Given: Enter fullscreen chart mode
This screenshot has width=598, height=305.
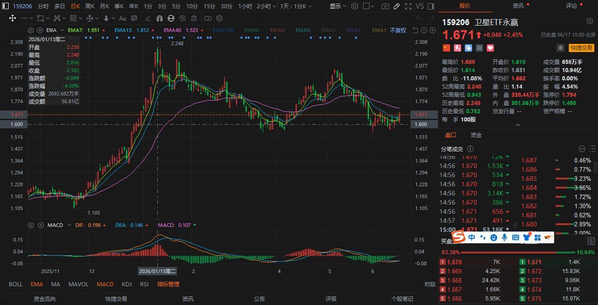Looking at the screenshot, I should pyautogui.click(x=408, y=6).
